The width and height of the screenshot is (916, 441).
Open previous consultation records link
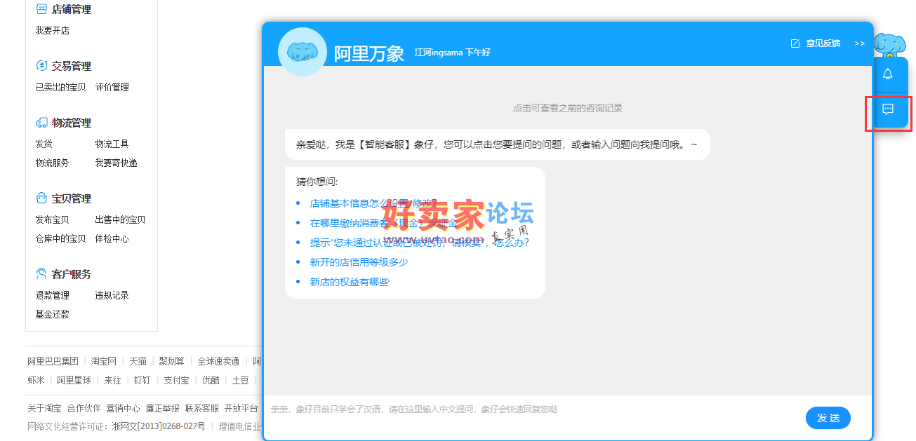pyautogui.click(x=569, y=107)
